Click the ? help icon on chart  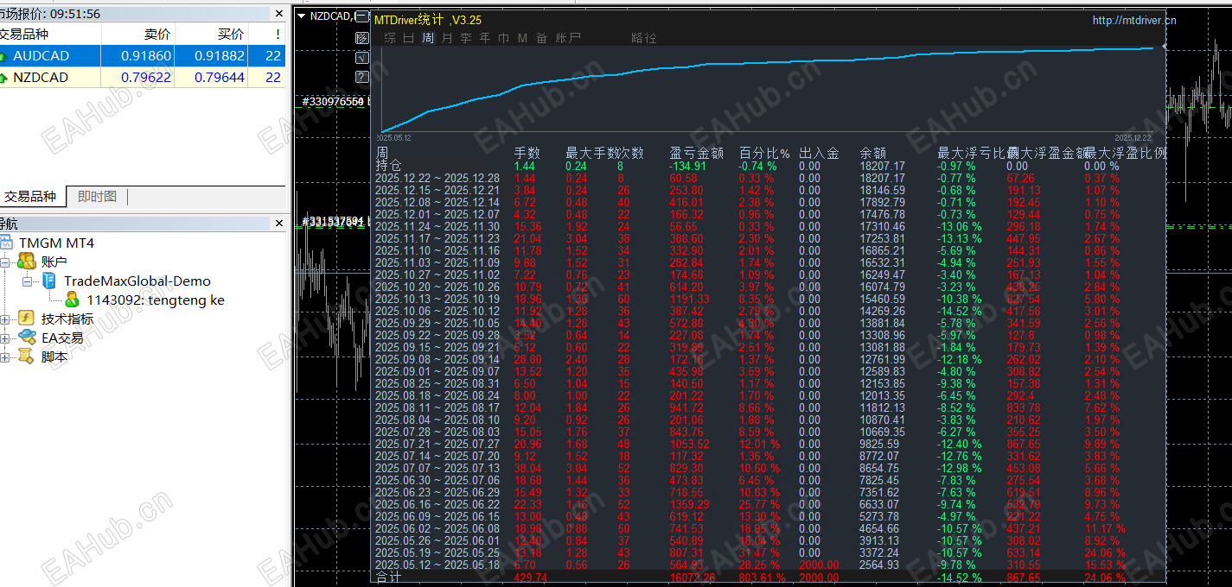pyautogui.click(x=362, y=77)
